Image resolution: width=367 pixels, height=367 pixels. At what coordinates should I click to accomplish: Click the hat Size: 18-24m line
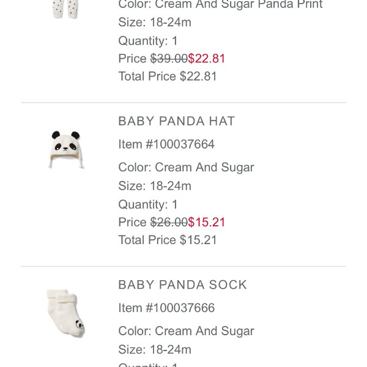[x=155, y=186]
